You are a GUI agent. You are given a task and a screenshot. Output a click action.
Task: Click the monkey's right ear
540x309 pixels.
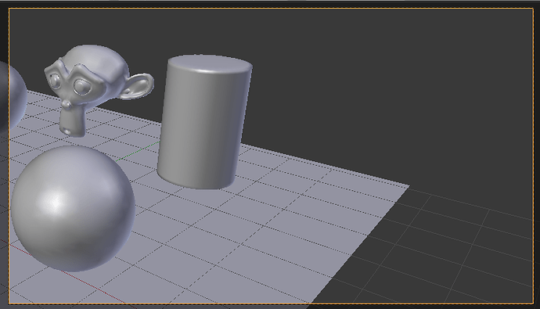tap(139, 86)
